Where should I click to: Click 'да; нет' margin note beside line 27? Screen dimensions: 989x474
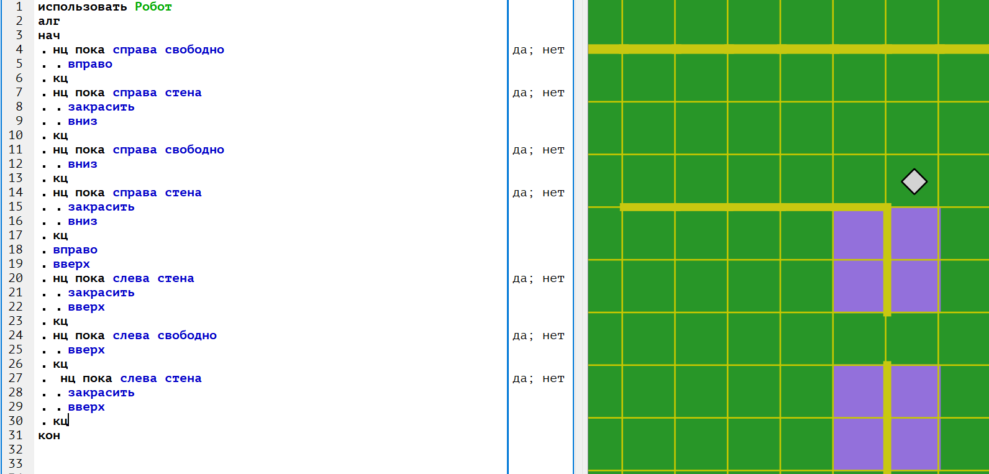point(538,378)
